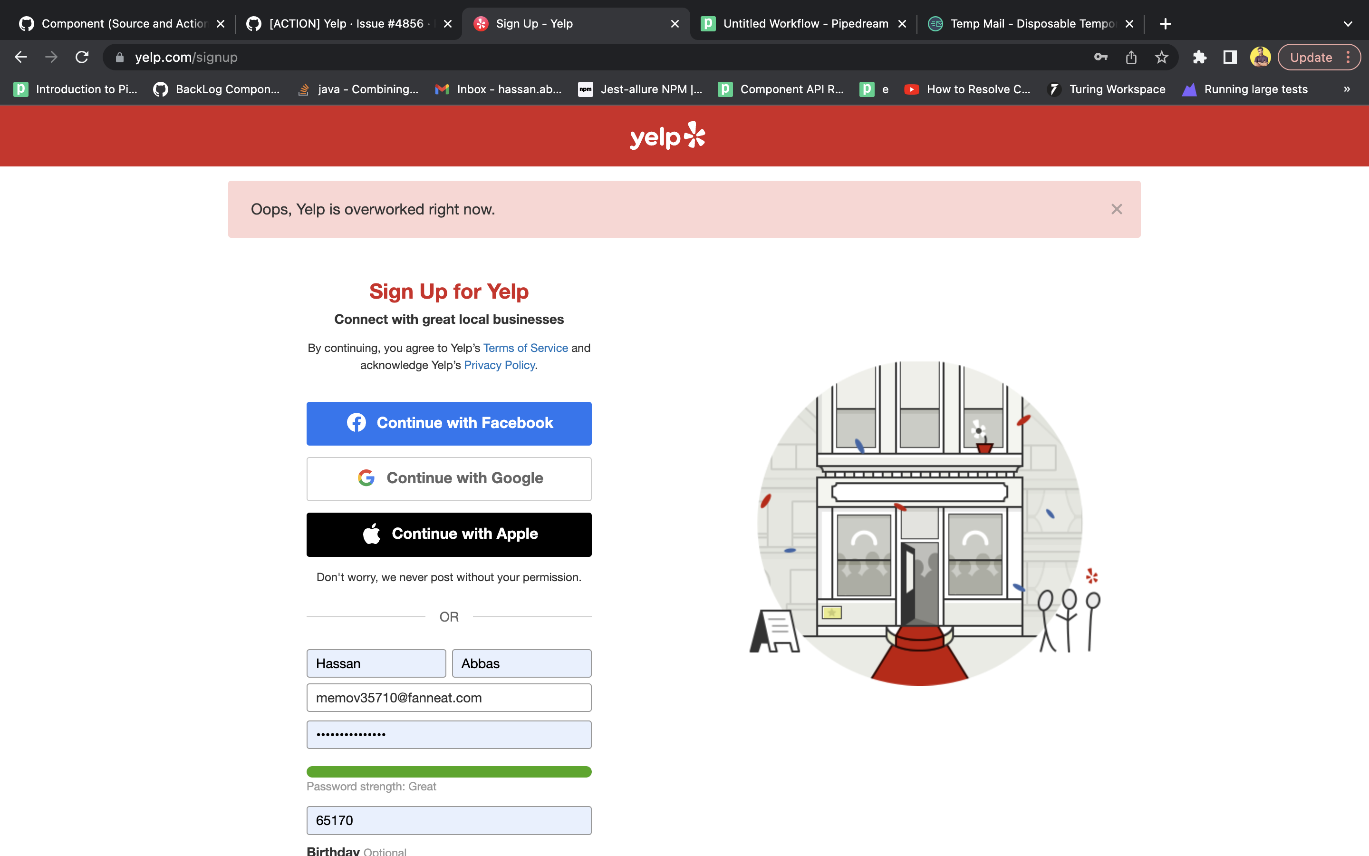Open the tab search chevron at top right
Screen dimensions: 1369x856
point(1348,23)
